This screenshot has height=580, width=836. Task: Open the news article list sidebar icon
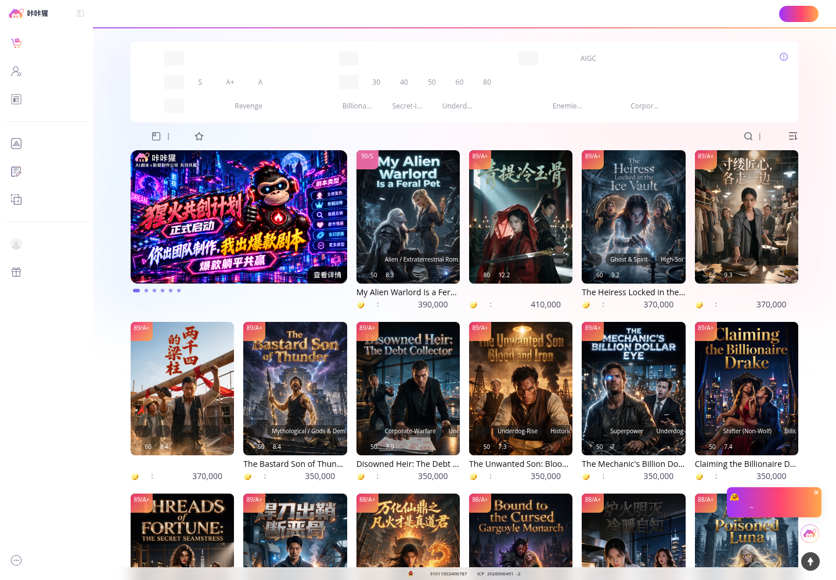(x=16, y=99)
